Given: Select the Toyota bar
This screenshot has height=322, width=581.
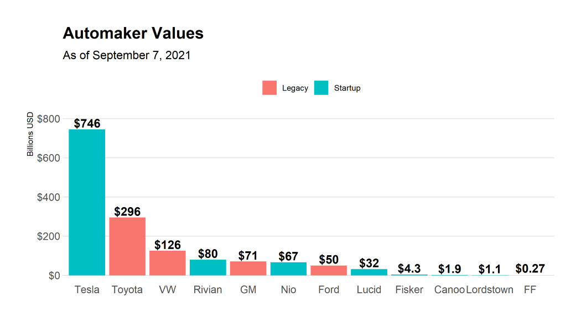Looking at the screenshot, I should tap(127, 246).
